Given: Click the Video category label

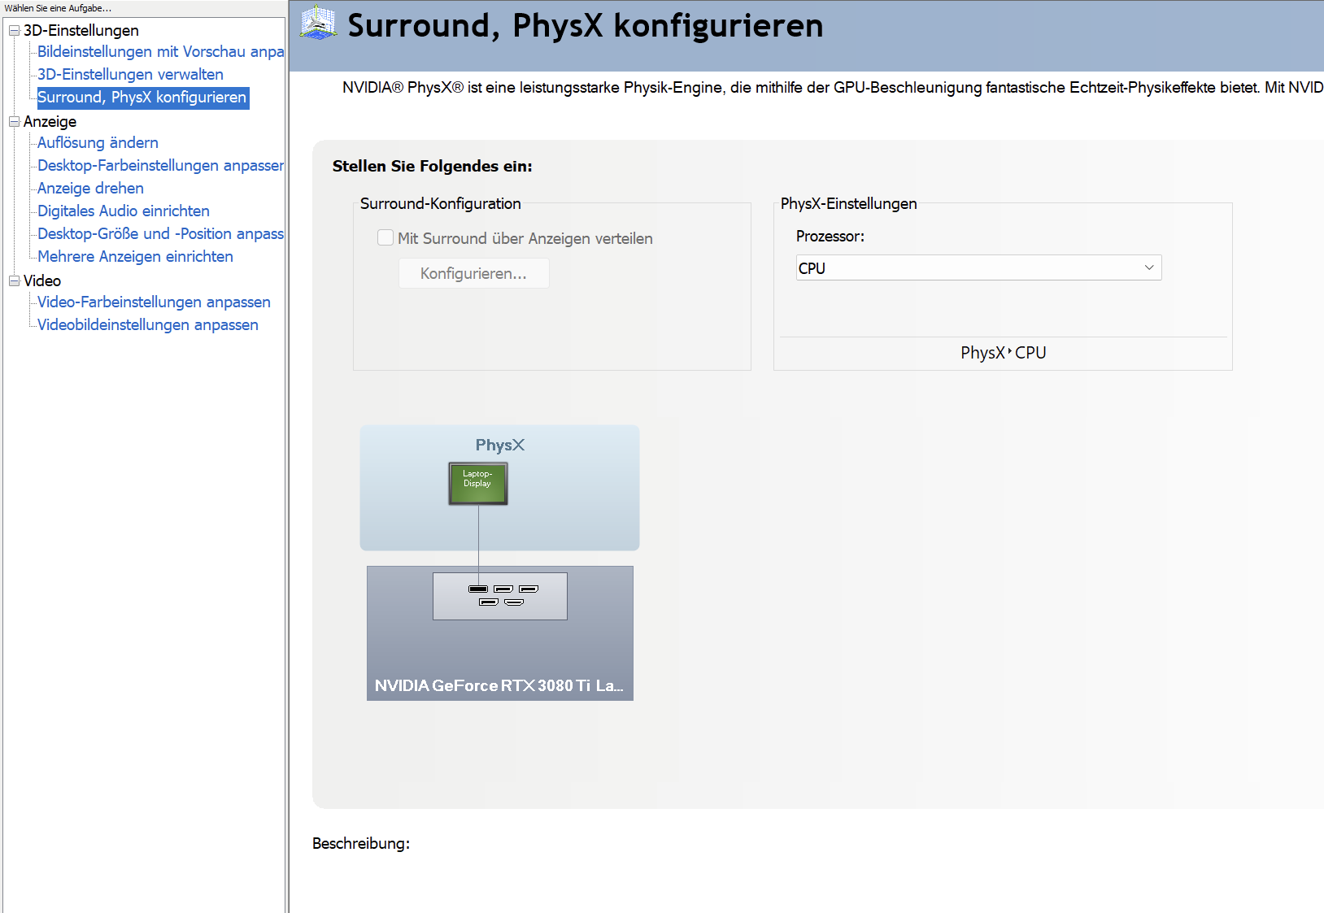Looking at the screenshot, I should [x=41, y=280].
